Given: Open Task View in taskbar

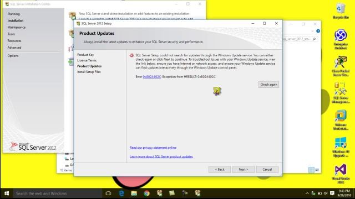Looking at the screenshot, I should click(x=108, y=193).
